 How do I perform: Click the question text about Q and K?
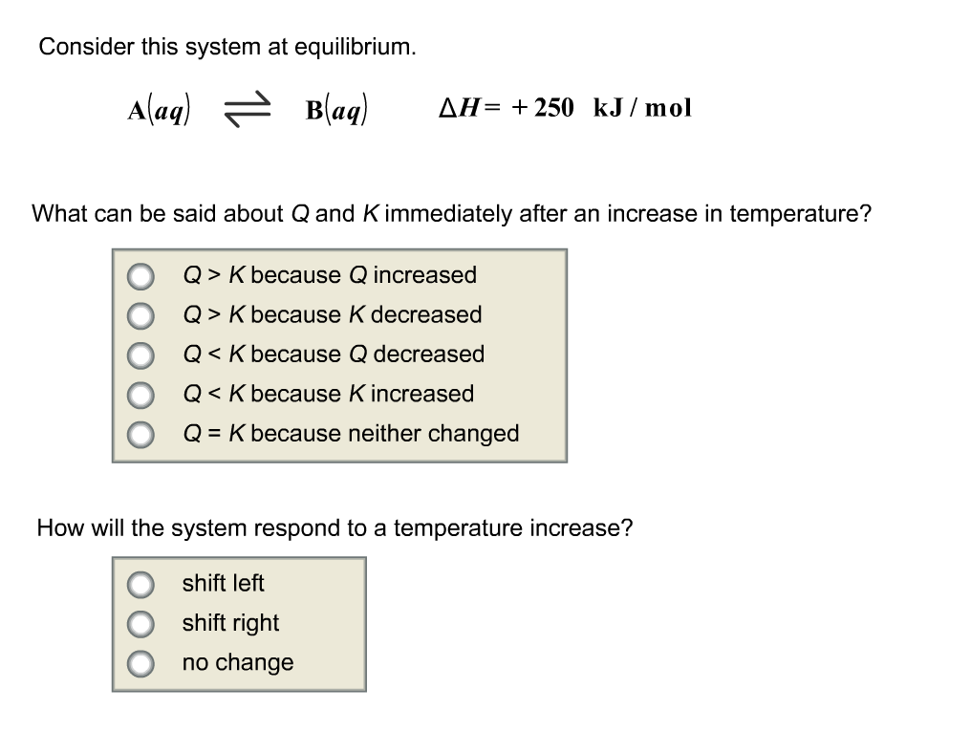click(x=451, y=213)
